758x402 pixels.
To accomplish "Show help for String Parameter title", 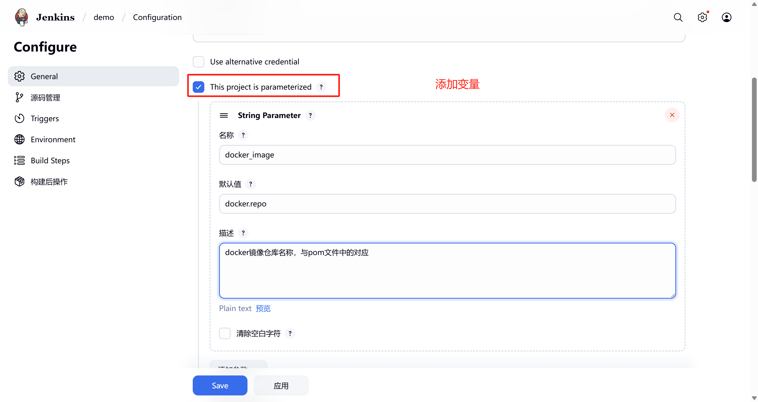I will click(310, 115).
